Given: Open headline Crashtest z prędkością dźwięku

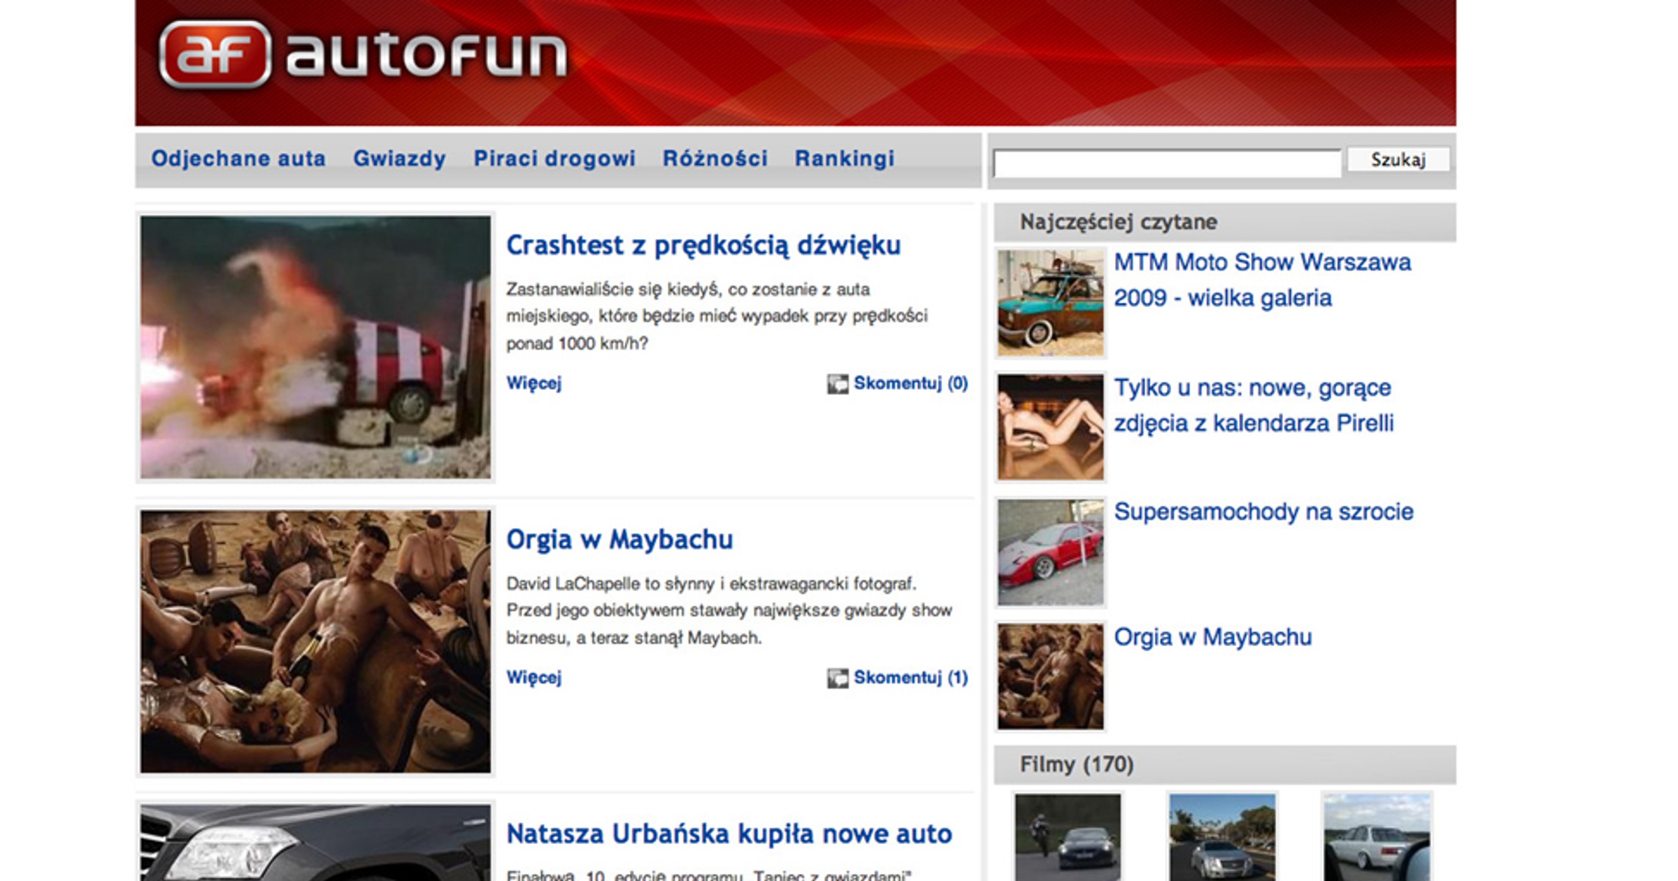Looking at the screenshot, I should (x=703, y=245).
